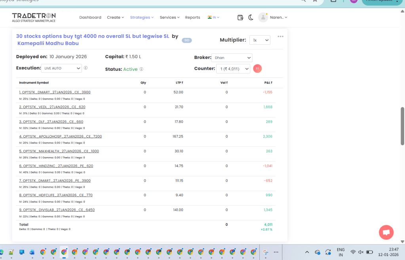Expand the Multiplier 1x dropdown
Viewport: 405px width, 260px height.
pos(260,40)
